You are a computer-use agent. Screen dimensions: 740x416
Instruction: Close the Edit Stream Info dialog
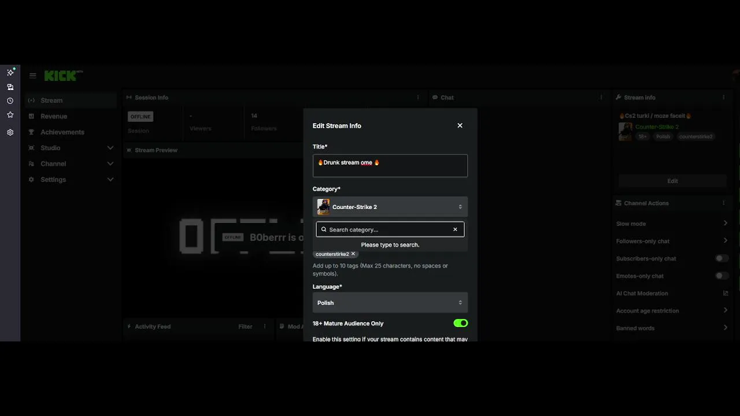click(460, 125)
